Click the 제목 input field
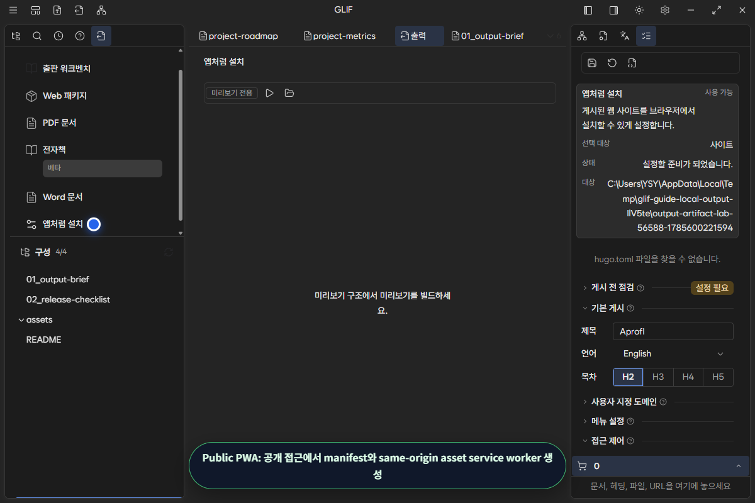This screenshot has height=503, width=755. point(673,331)
